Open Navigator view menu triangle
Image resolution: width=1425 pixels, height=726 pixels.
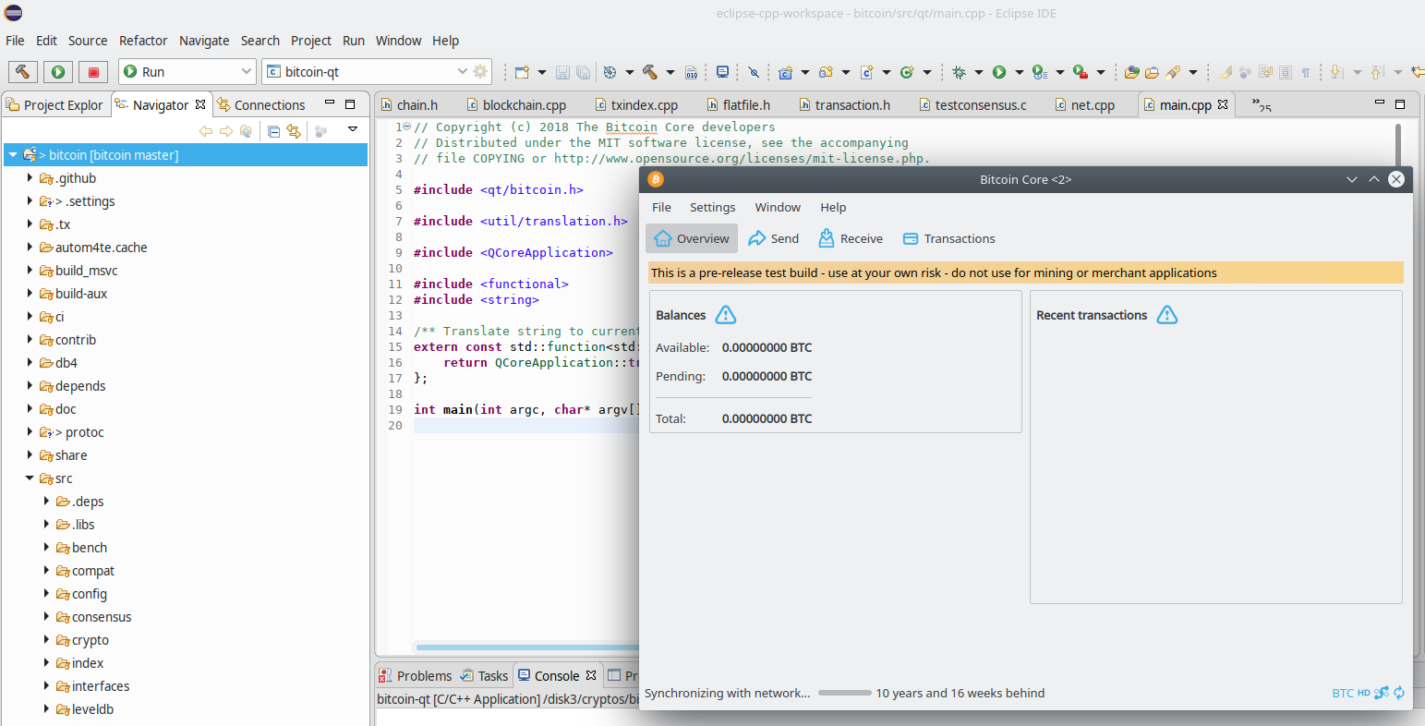[x=353, y=129]
